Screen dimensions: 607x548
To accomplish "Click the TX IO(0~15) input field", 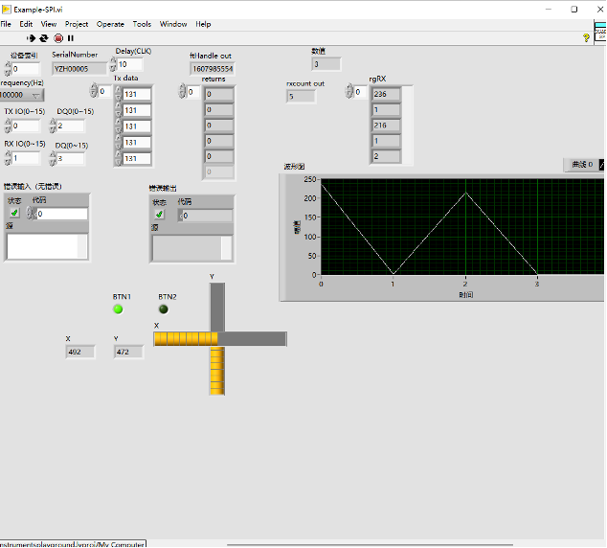I will coord(26,126).
